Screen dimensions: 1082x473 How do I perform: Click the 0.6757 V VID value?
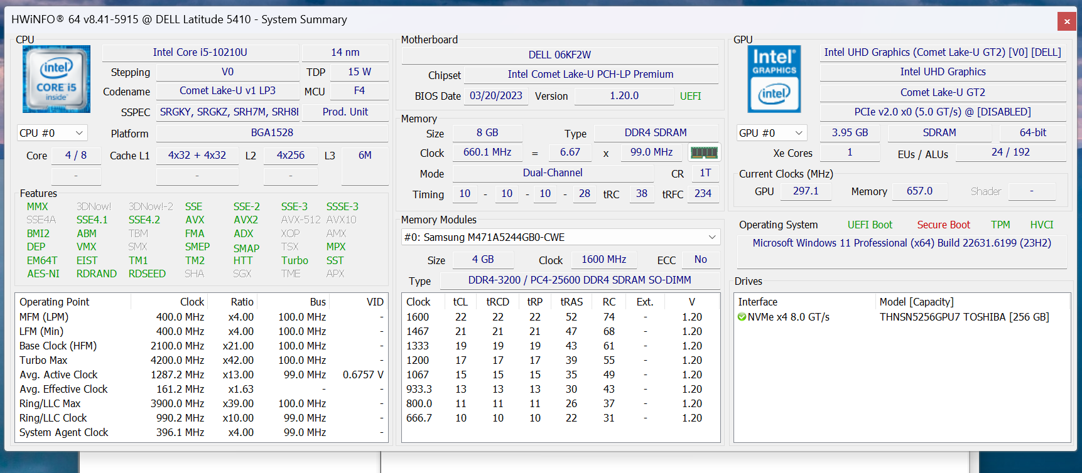pyautogui.click(x=363, y=375)
